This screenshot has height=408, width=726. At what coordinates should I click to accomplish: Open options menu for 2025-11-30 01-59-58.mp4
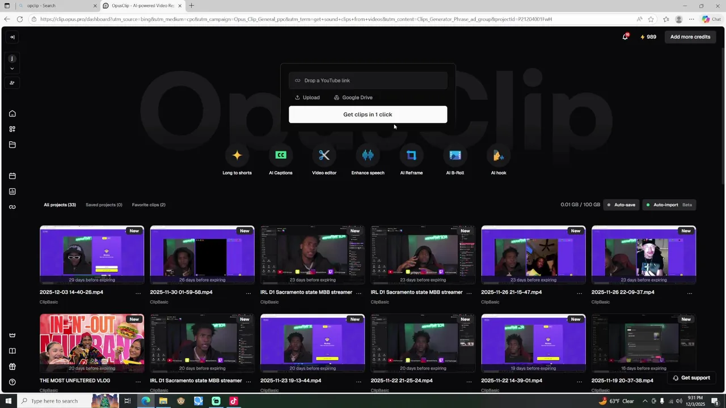(248, 293)
